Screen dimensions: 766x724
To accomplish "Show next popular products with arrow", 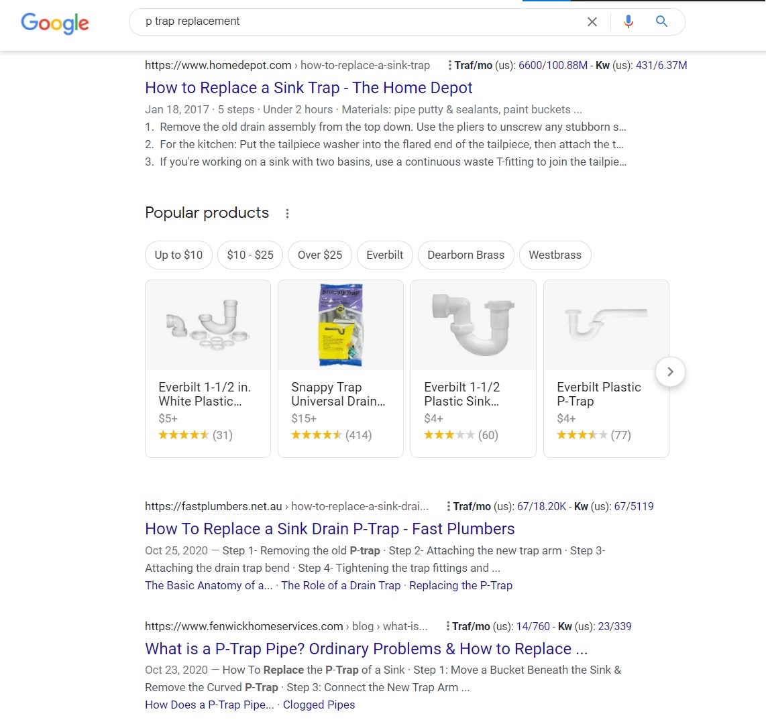I will click(670, 371).
